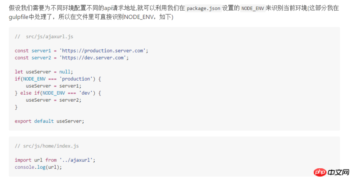Click the 'useServer = server2' assignment
354x181 pixels.
[x=54, y=100]
